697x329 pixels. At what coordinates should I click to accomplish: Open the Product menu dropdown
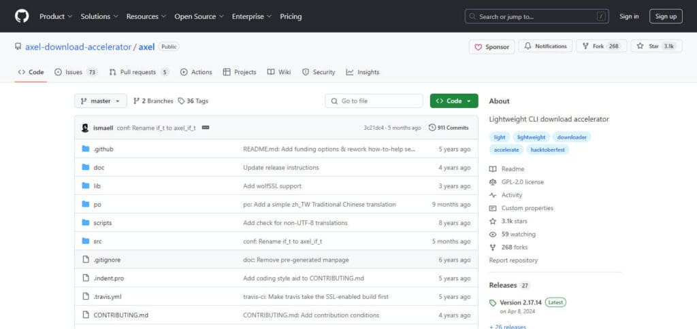point(56,16)
